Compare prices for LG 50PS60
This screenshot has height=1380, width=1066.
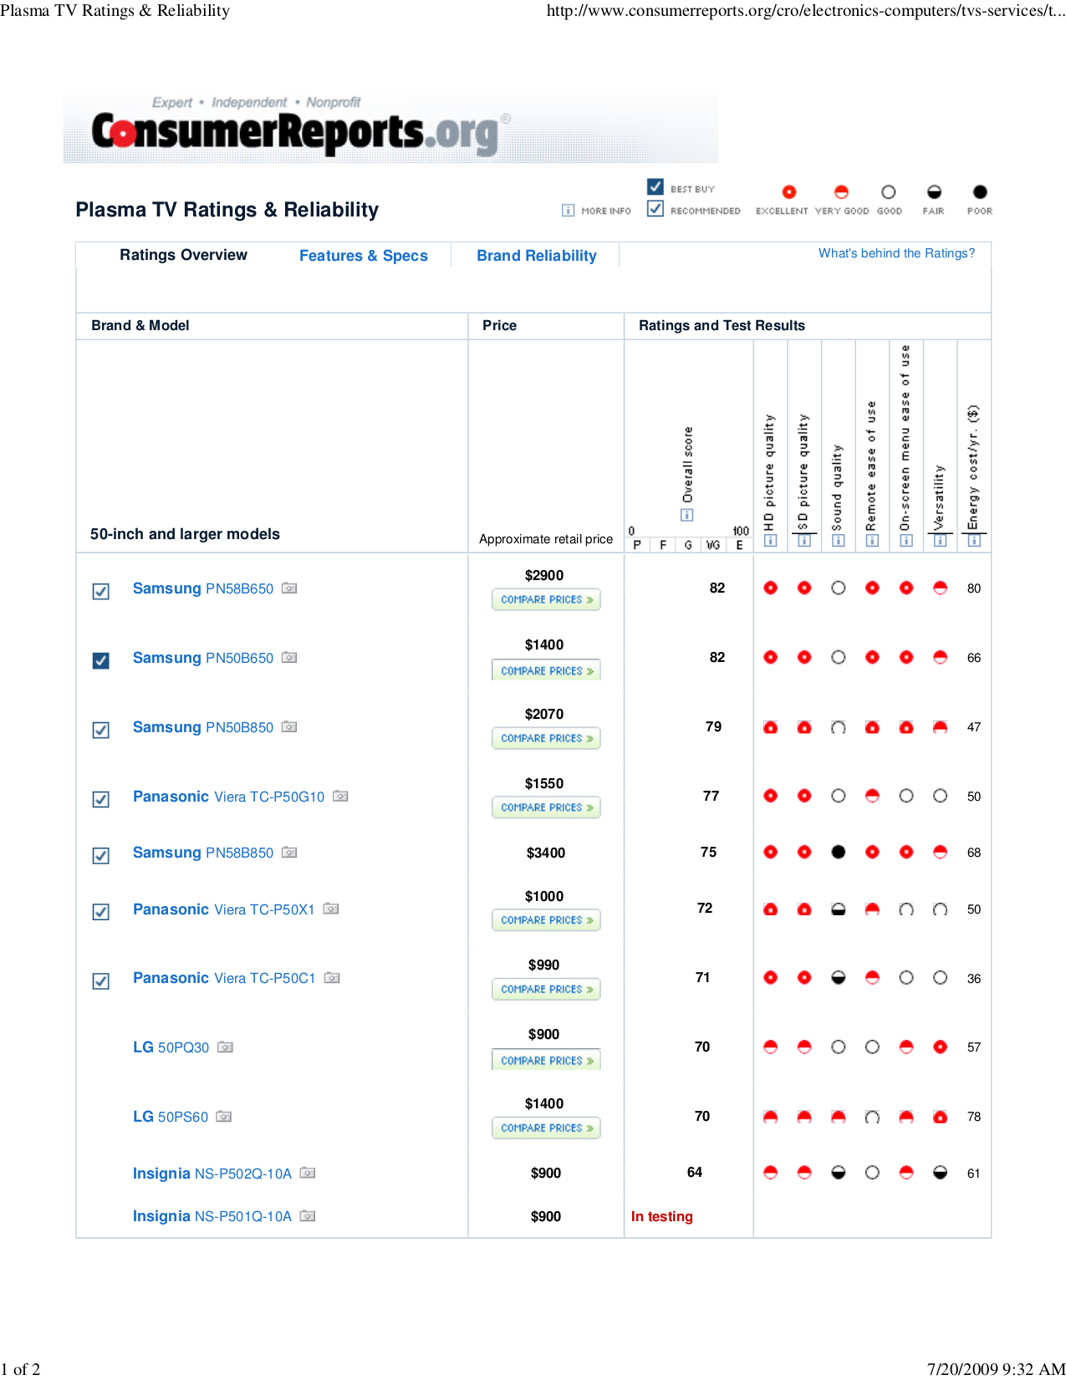pyautogui.click(x=546, y=1128)
